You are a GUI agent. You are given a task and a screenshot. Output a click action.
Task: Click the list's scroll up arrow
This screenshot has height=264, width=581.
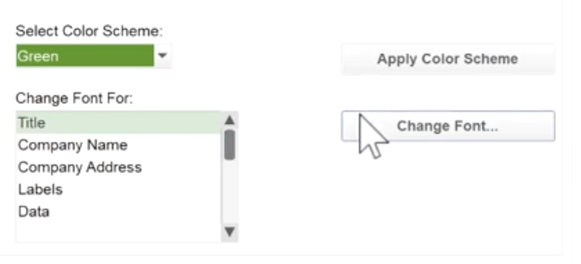(x=229, y=120)
